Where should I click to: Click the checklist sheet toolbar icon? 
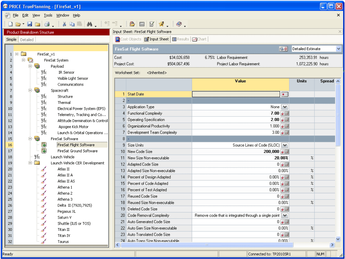(152, 24)
